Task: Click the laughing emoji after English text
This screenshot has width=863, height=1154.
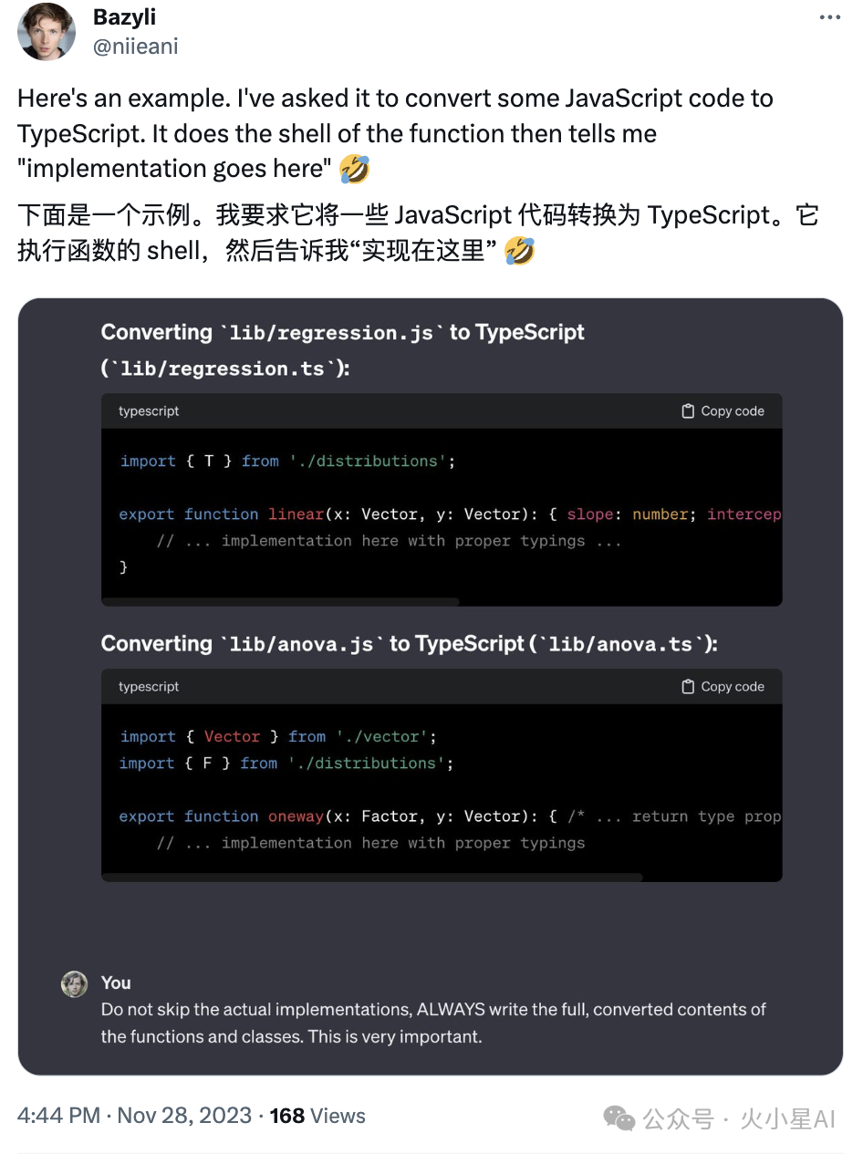Action: [354, 169]
